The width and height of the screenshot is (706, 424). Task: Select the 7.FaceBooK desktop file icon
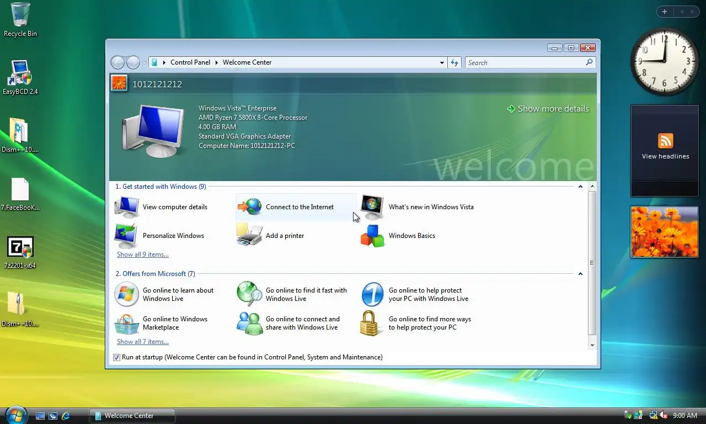pos(20,194)
